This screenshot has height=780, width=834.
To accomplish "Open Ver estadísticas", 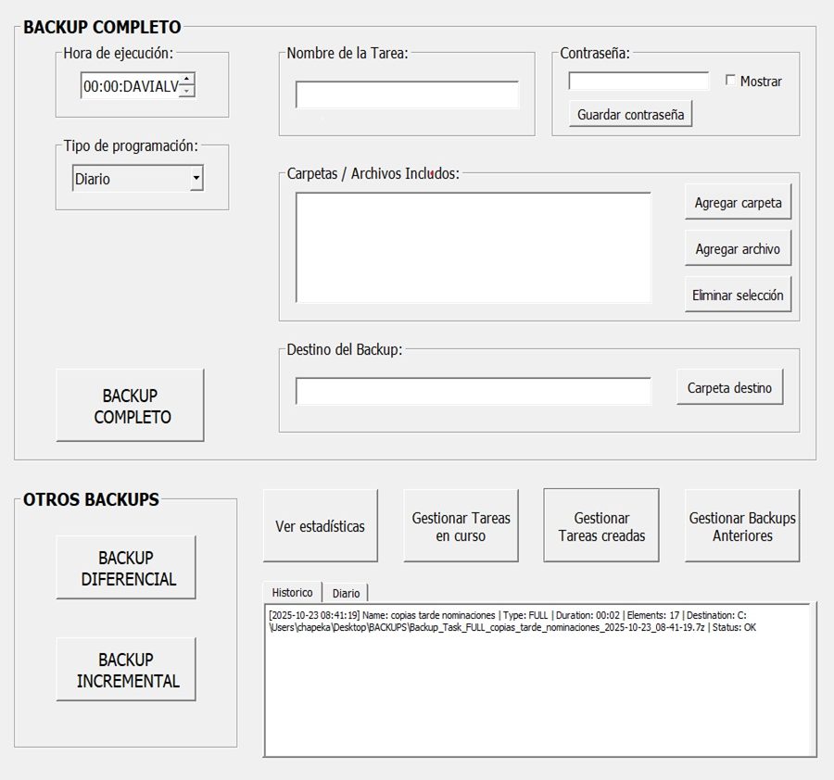I will tap(320, 526).
